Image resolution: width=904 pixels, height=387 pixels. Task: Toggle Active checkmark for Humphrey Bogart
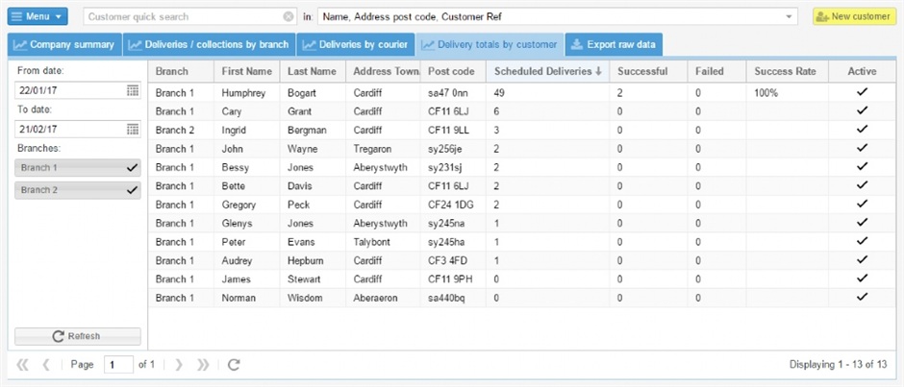tap(862, 92)
